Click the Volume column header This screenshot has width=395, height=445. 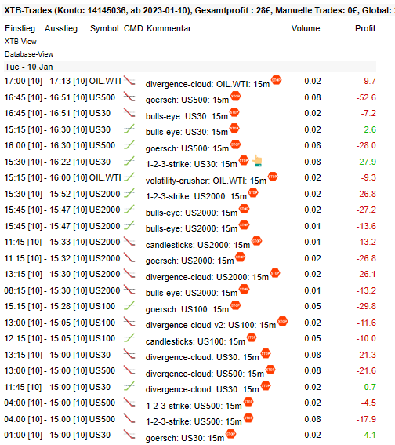tap(306, 28)
